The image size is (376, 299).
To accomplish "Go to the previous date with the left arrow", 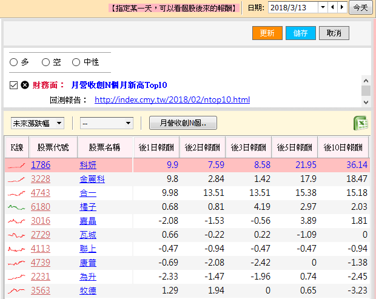I will pos(332,7).
